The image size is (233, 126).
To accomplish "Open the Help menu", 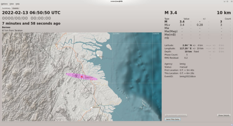I will tap(18, 4).
